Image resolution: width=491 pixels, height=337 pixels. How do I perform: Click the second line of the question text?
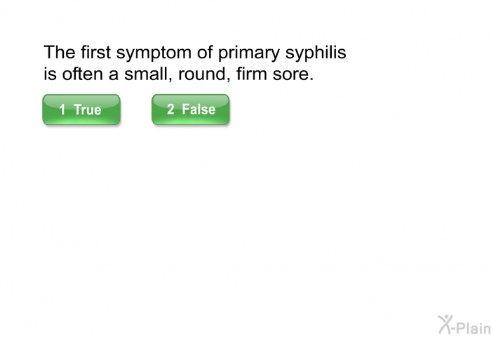coord(178,74)
